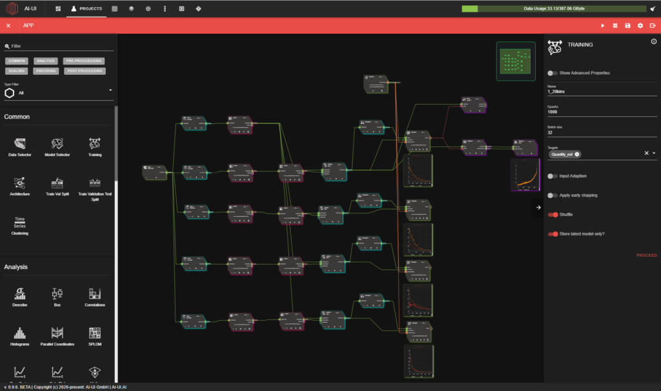Add a SPLOM analysis node
The width and height of the screenshot is (661, 391).
tap(95, 336)
